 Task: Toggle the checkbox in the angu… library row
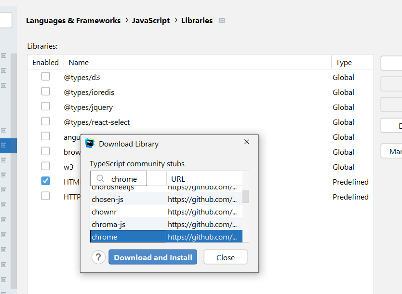pos(45,136)
